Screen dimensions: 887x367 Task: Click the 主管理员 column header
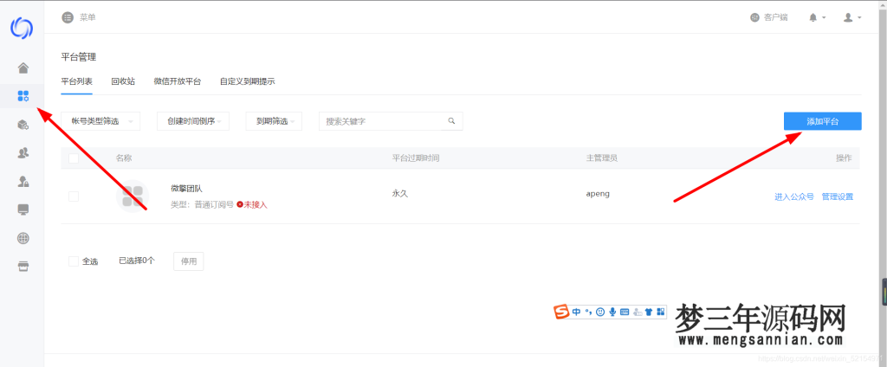click(602, 158)
